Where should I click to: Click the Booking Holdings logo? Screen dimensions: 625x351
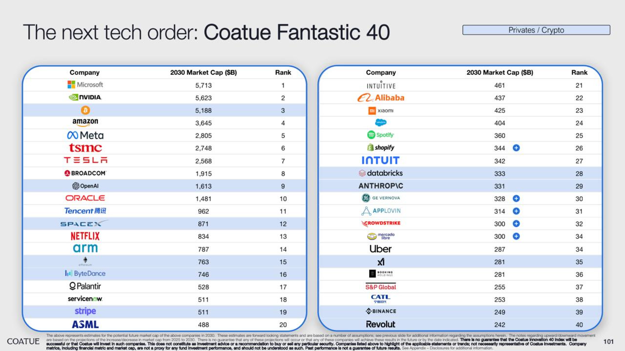(381, 274)
